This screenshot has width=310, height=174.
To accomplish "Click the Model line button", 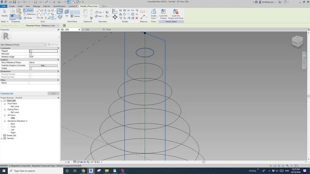I will [28, 10].
